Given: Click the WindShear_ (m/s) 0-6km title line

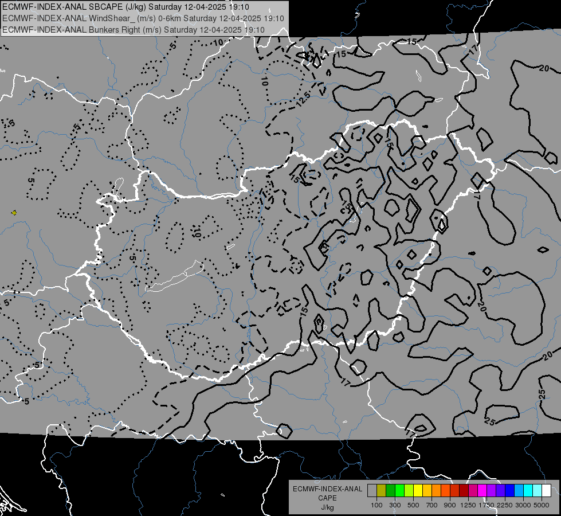Looking at the screenshot, I should (x=143, y=18).
